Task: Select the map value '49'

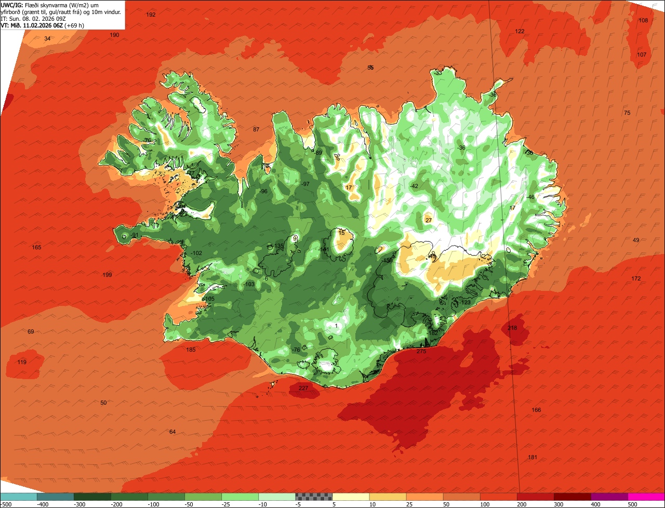Action: click(x=636, y=240)
